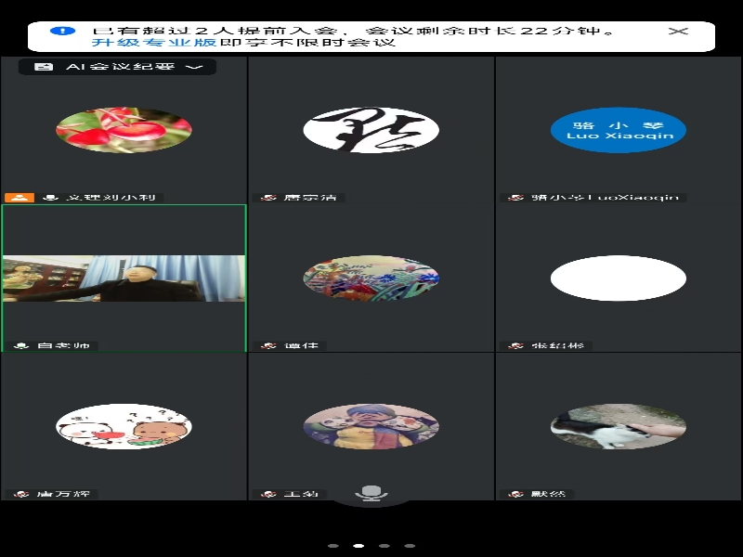Click the orange host badge icon

[20, 198]
